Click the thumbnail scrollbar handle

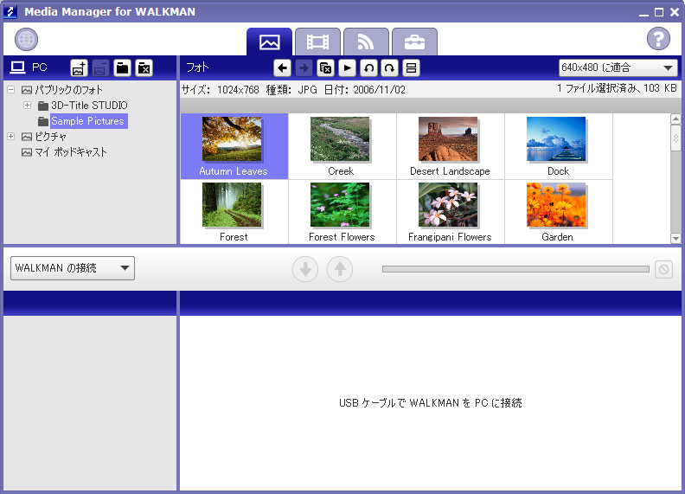pos(675,138)
